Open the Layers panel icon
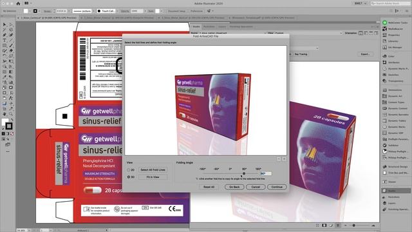The width and height of the screenshot is (412, 232). [x=385, y=203]
